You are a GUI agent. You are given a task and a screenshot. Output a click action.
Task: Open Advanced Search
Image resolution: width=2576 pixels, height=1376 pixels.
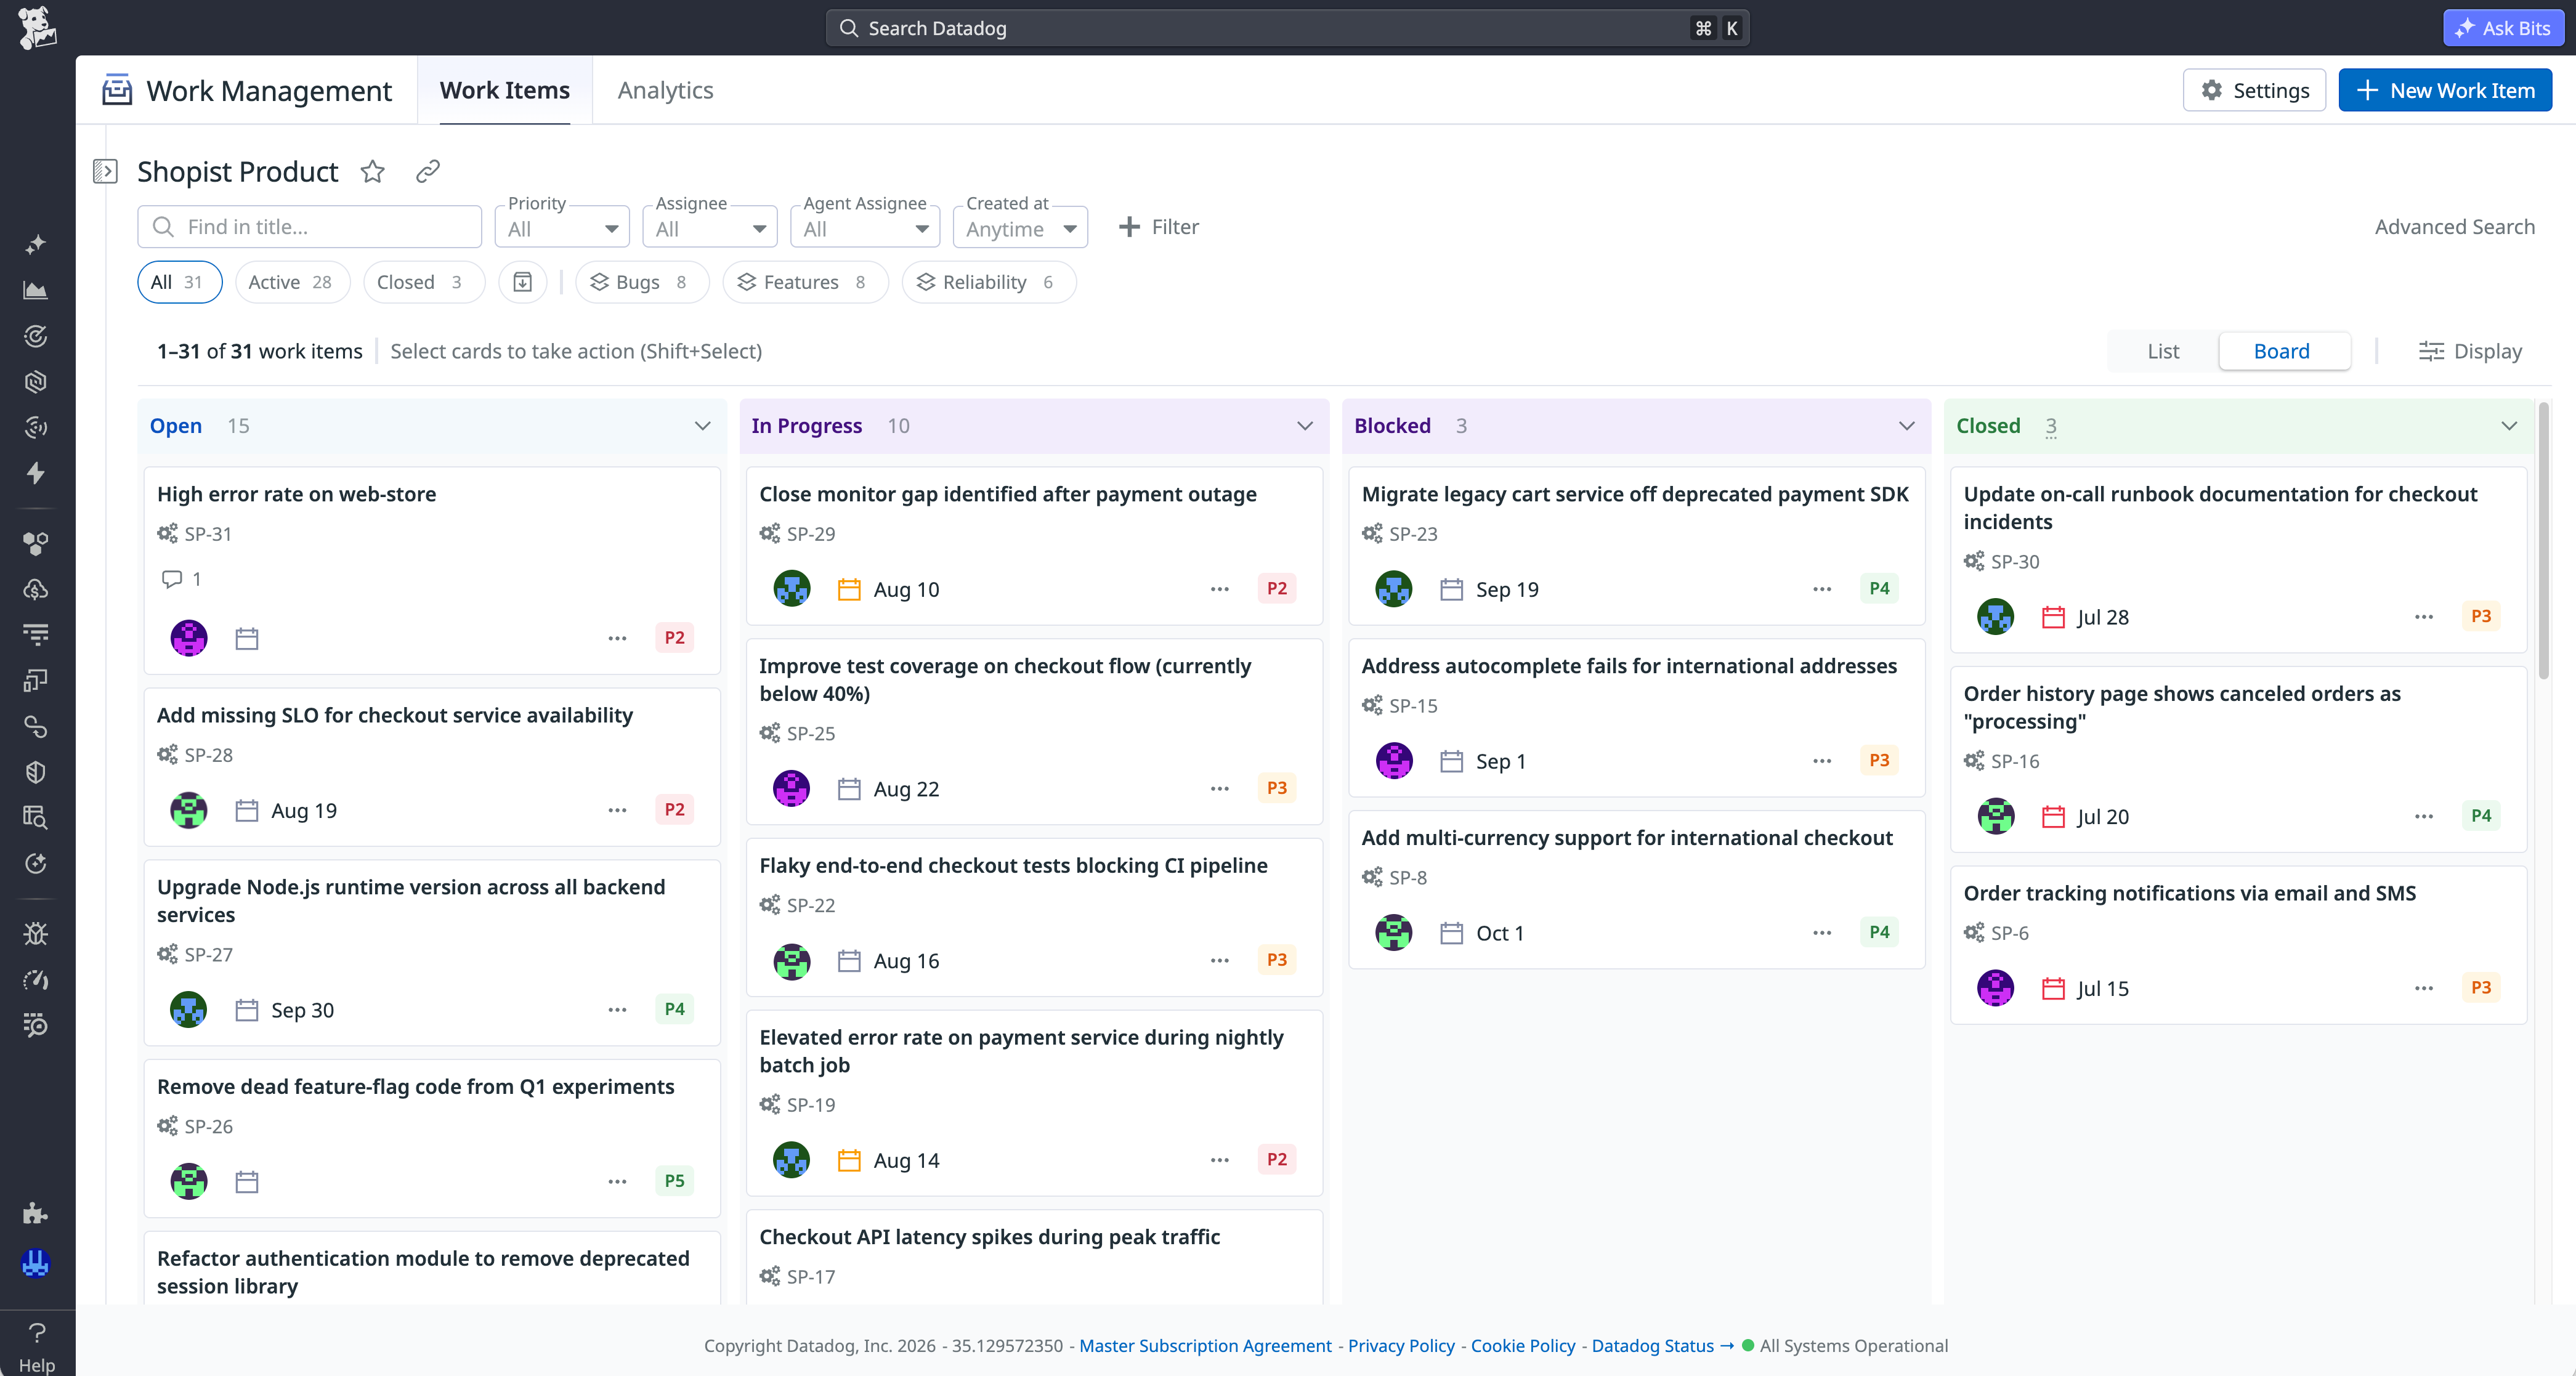pos(2454,227)
